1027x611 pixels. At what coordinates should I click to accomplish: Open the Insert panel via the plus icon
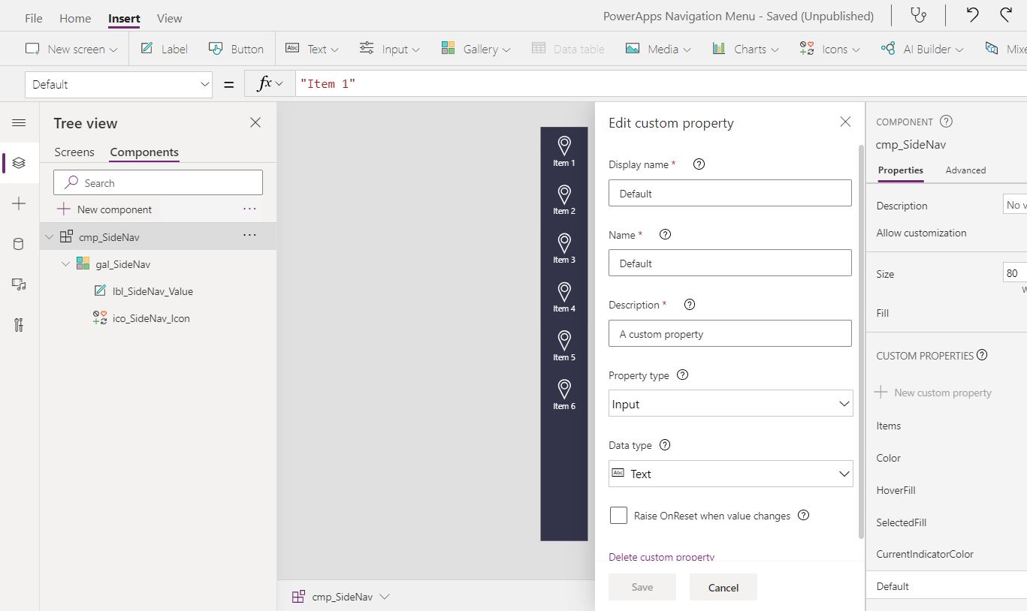coord(19,203)
